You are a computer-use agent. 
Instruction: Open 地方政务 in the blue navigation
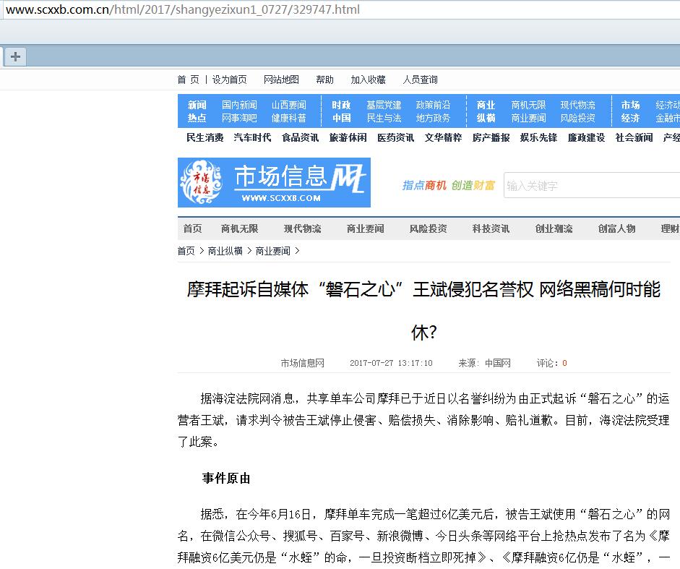click(434, 118)
